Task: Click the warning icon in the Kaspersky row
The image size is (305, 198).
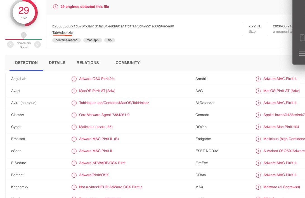Action: 74,187
